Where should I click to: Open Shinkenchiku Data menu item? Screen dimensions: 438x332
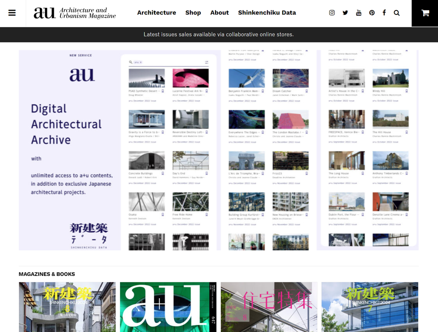tap(267, 13)
